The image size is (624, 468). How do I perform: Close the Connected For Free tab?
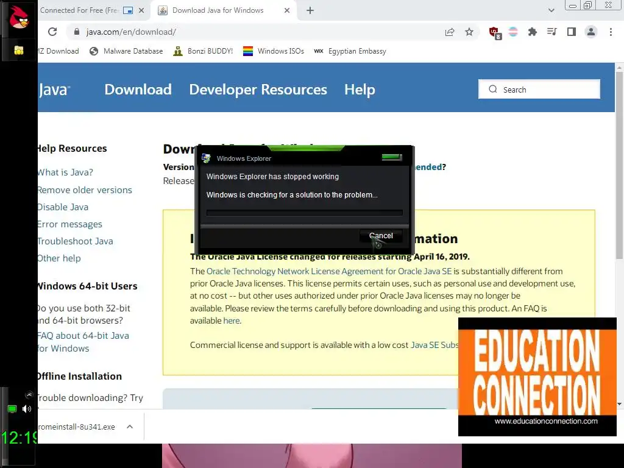click(x=141, y=11)
